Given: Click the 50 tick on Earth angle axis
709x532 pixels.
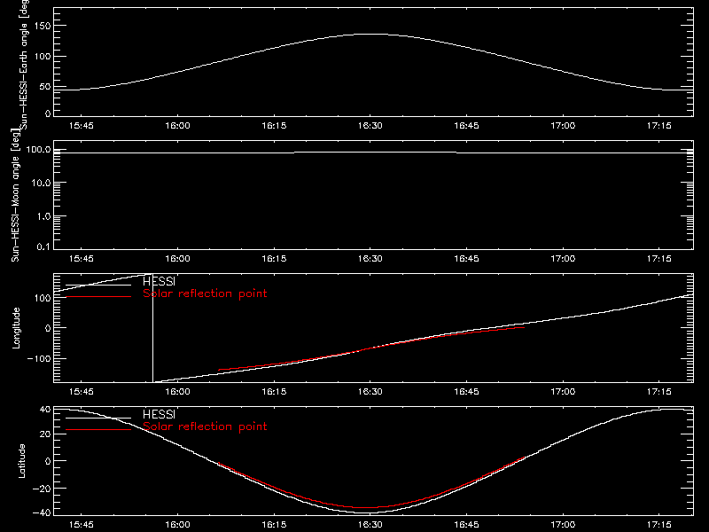Looking at the screenshot, I should pos(45,86).
